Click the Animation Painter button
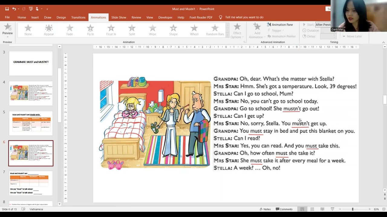This screenshot has height=217, width=387. point(281,36)
